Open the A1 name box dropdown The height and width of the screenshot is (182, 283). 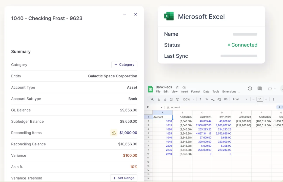point(161,107)
